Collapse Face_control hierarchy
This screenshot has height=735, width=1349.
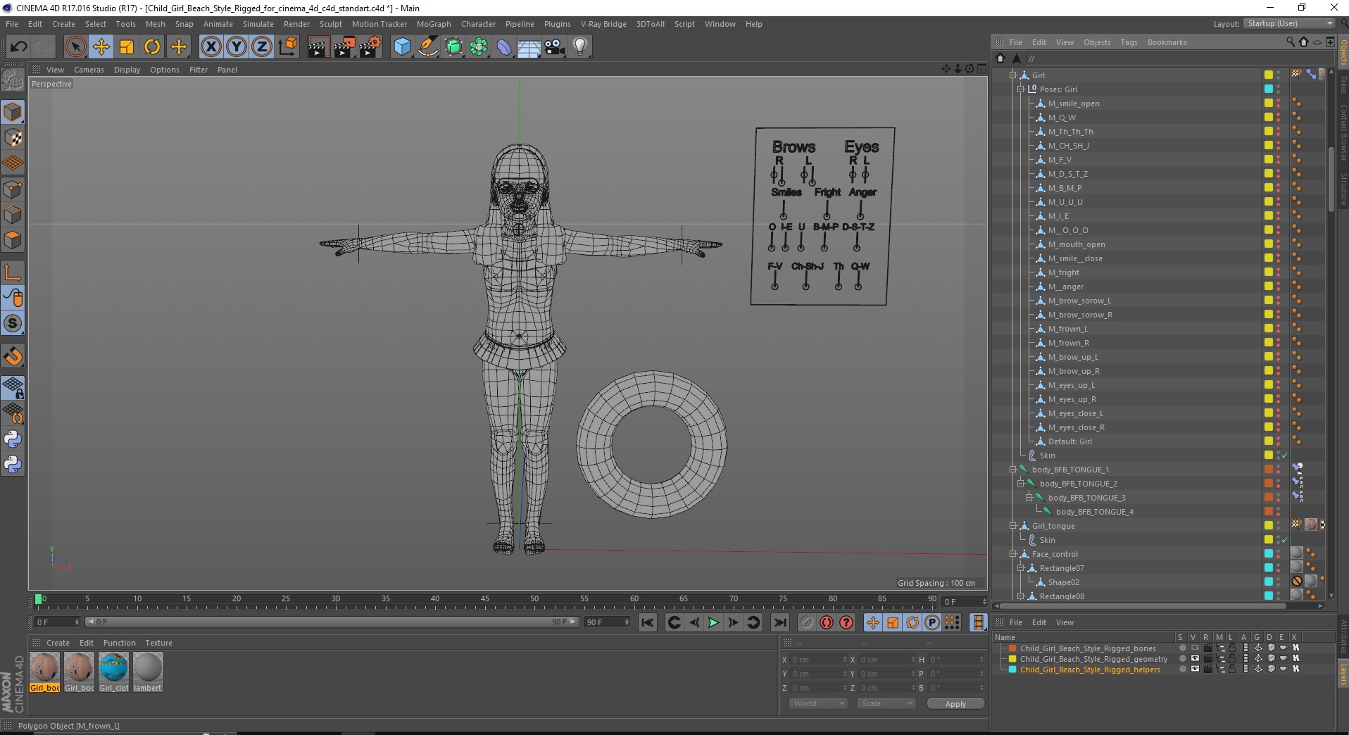1013,553
